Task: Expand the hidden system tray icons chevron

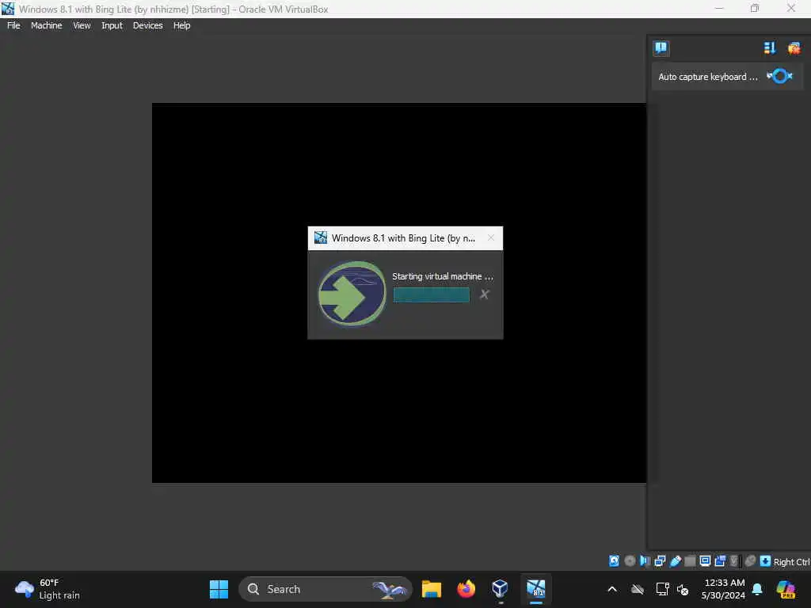Action: point(612,589)
